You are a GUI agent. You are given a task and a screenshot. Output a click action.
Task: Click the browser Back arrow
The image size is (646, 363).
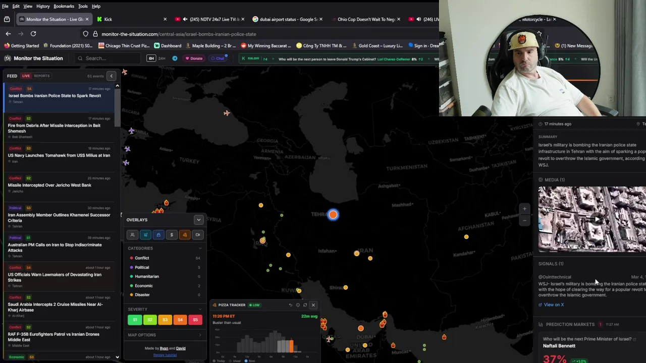[8, 34]
